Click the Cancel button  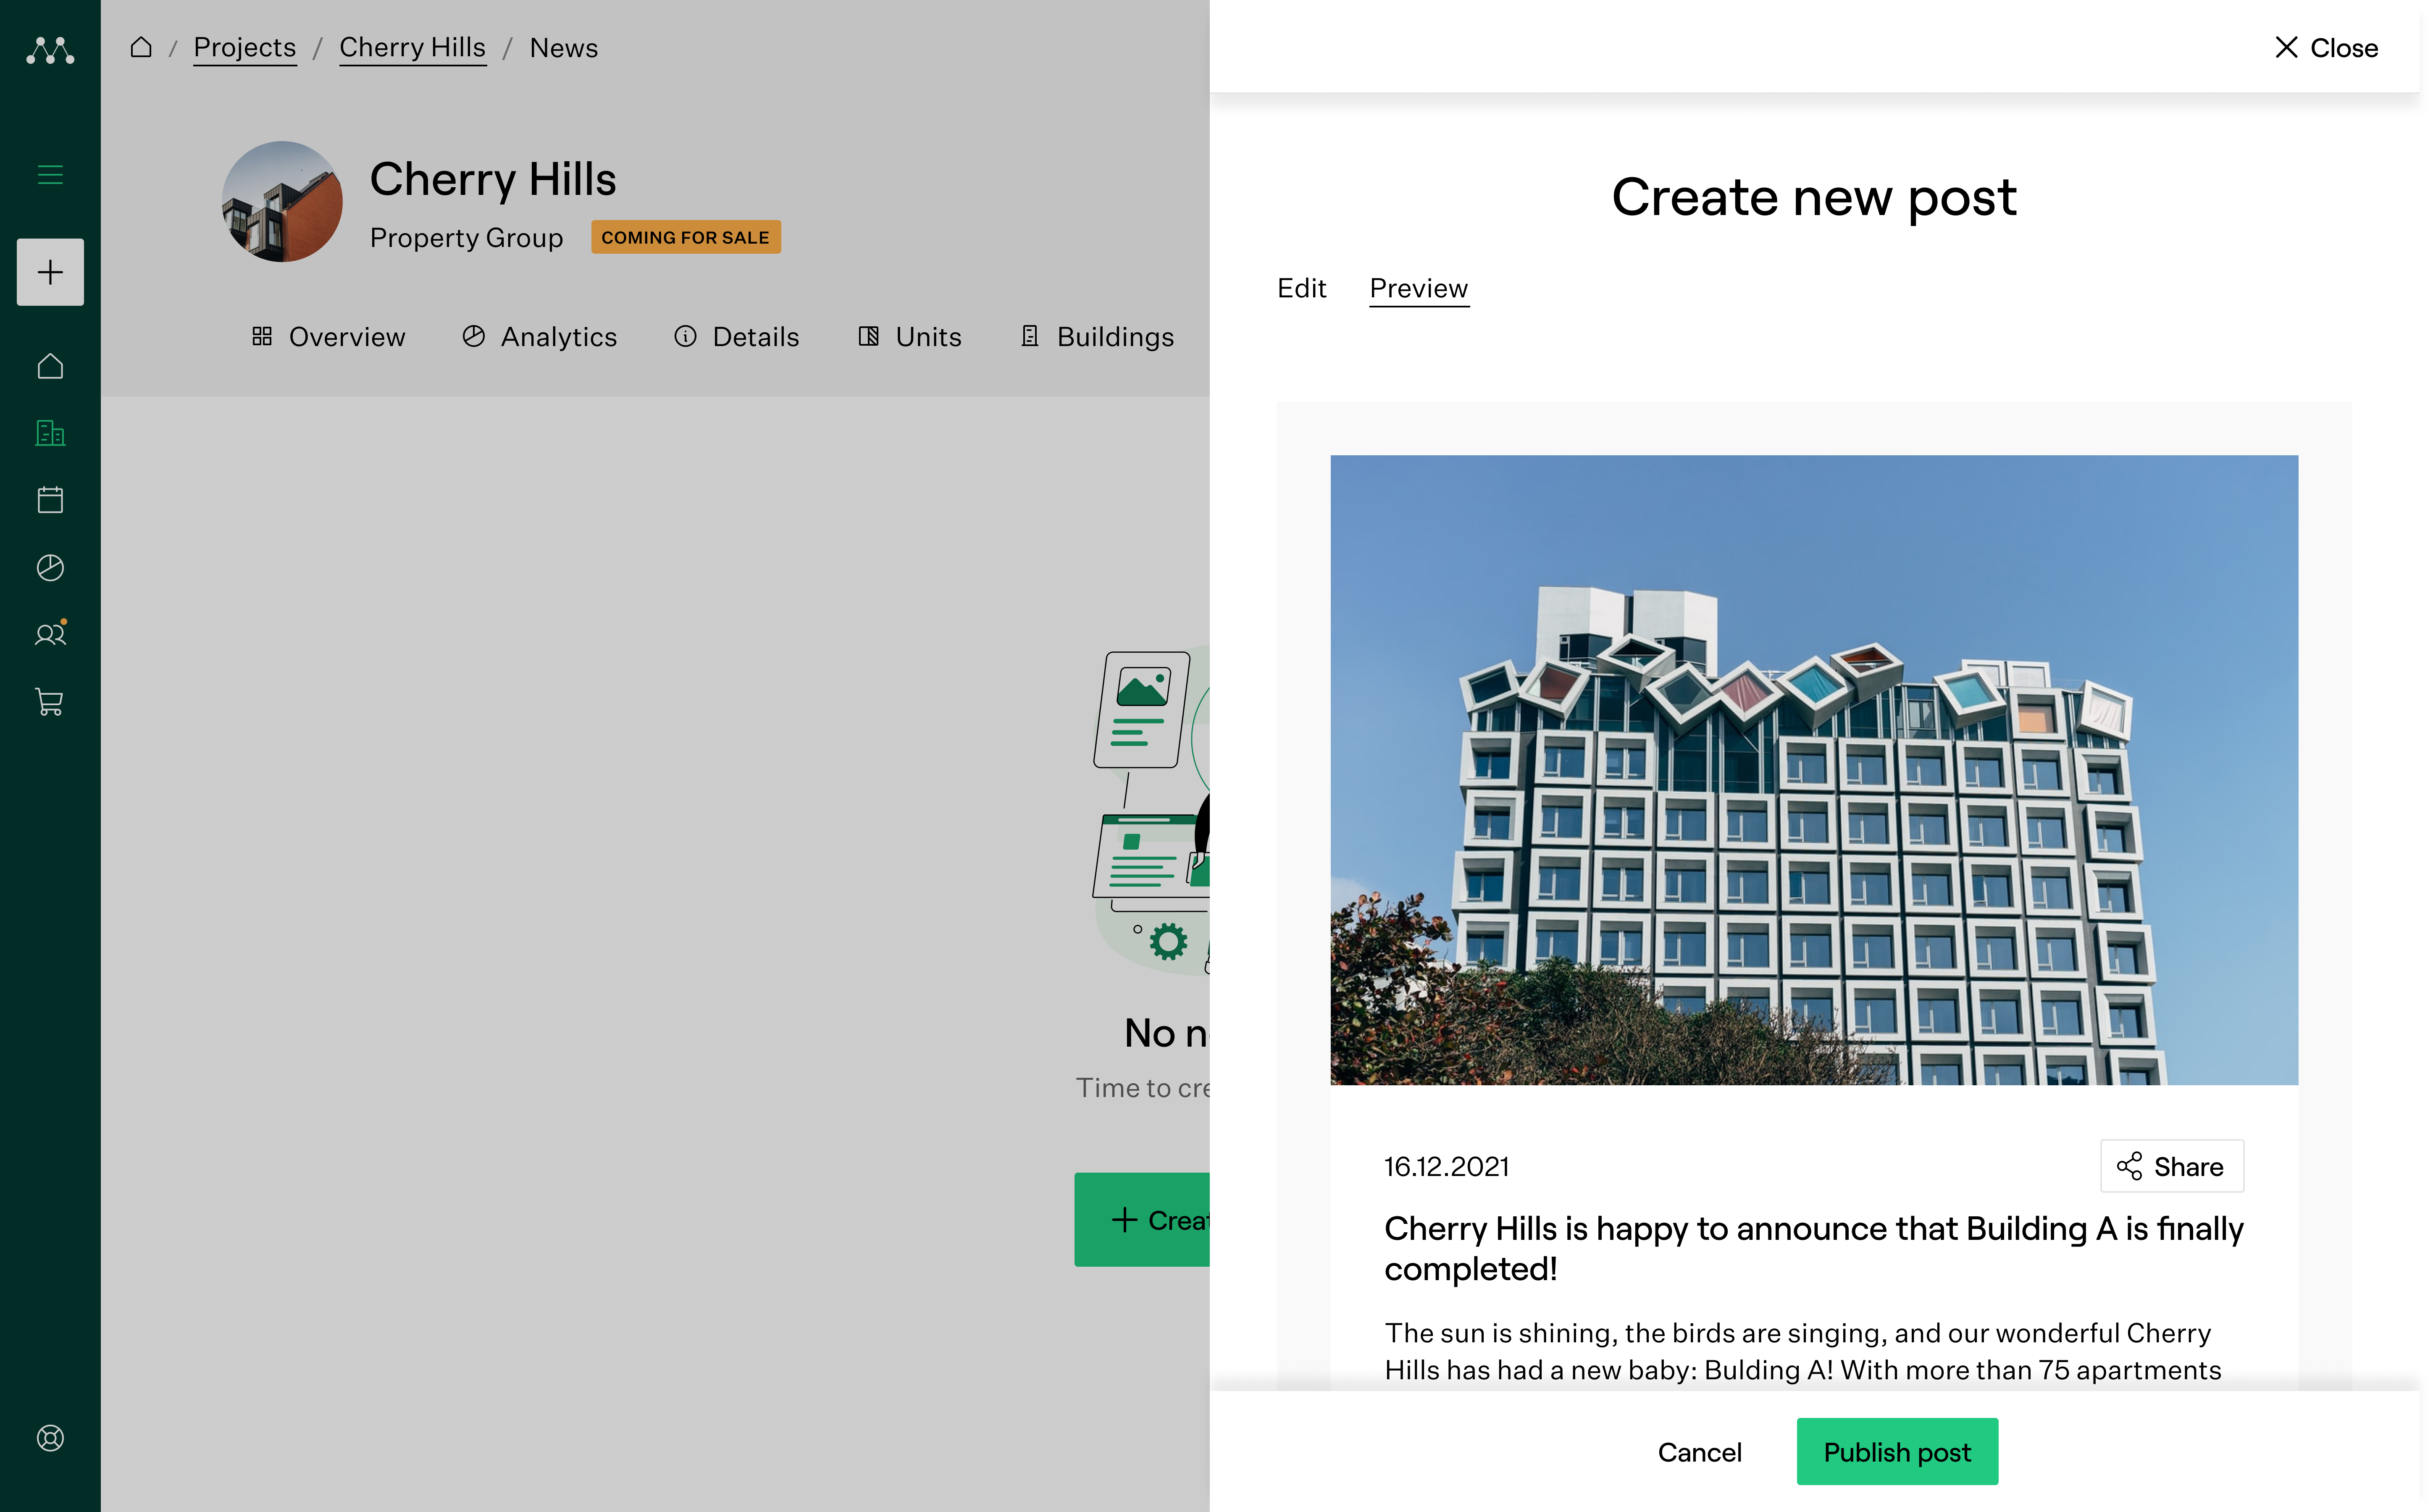click(1700, 1451)
